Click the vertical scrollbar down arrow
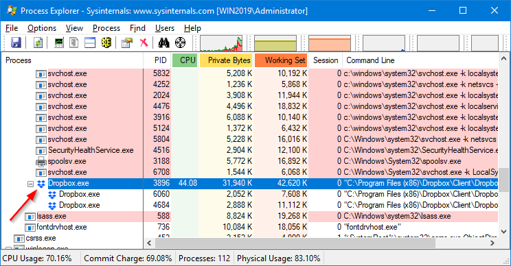 503,232
